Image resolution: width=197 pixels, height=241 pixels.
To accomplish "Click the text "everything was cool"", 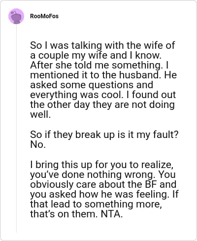I will (x=76, y=95).
